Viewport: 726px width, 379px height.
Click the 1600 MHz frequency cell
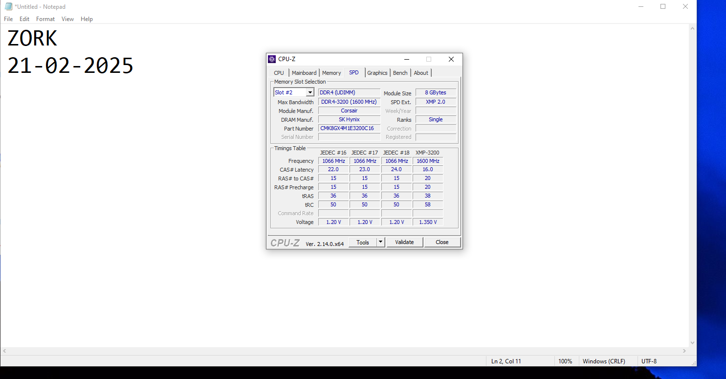tap(428, 161)
